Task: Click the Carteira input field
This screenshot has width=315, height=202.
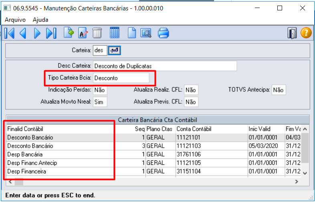Action: tap(100, 50)
